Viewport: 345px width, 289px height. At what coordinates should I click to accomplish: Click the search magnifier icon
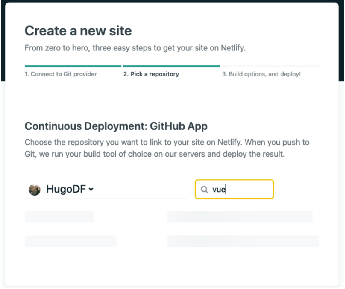click(x=204, y=189)
